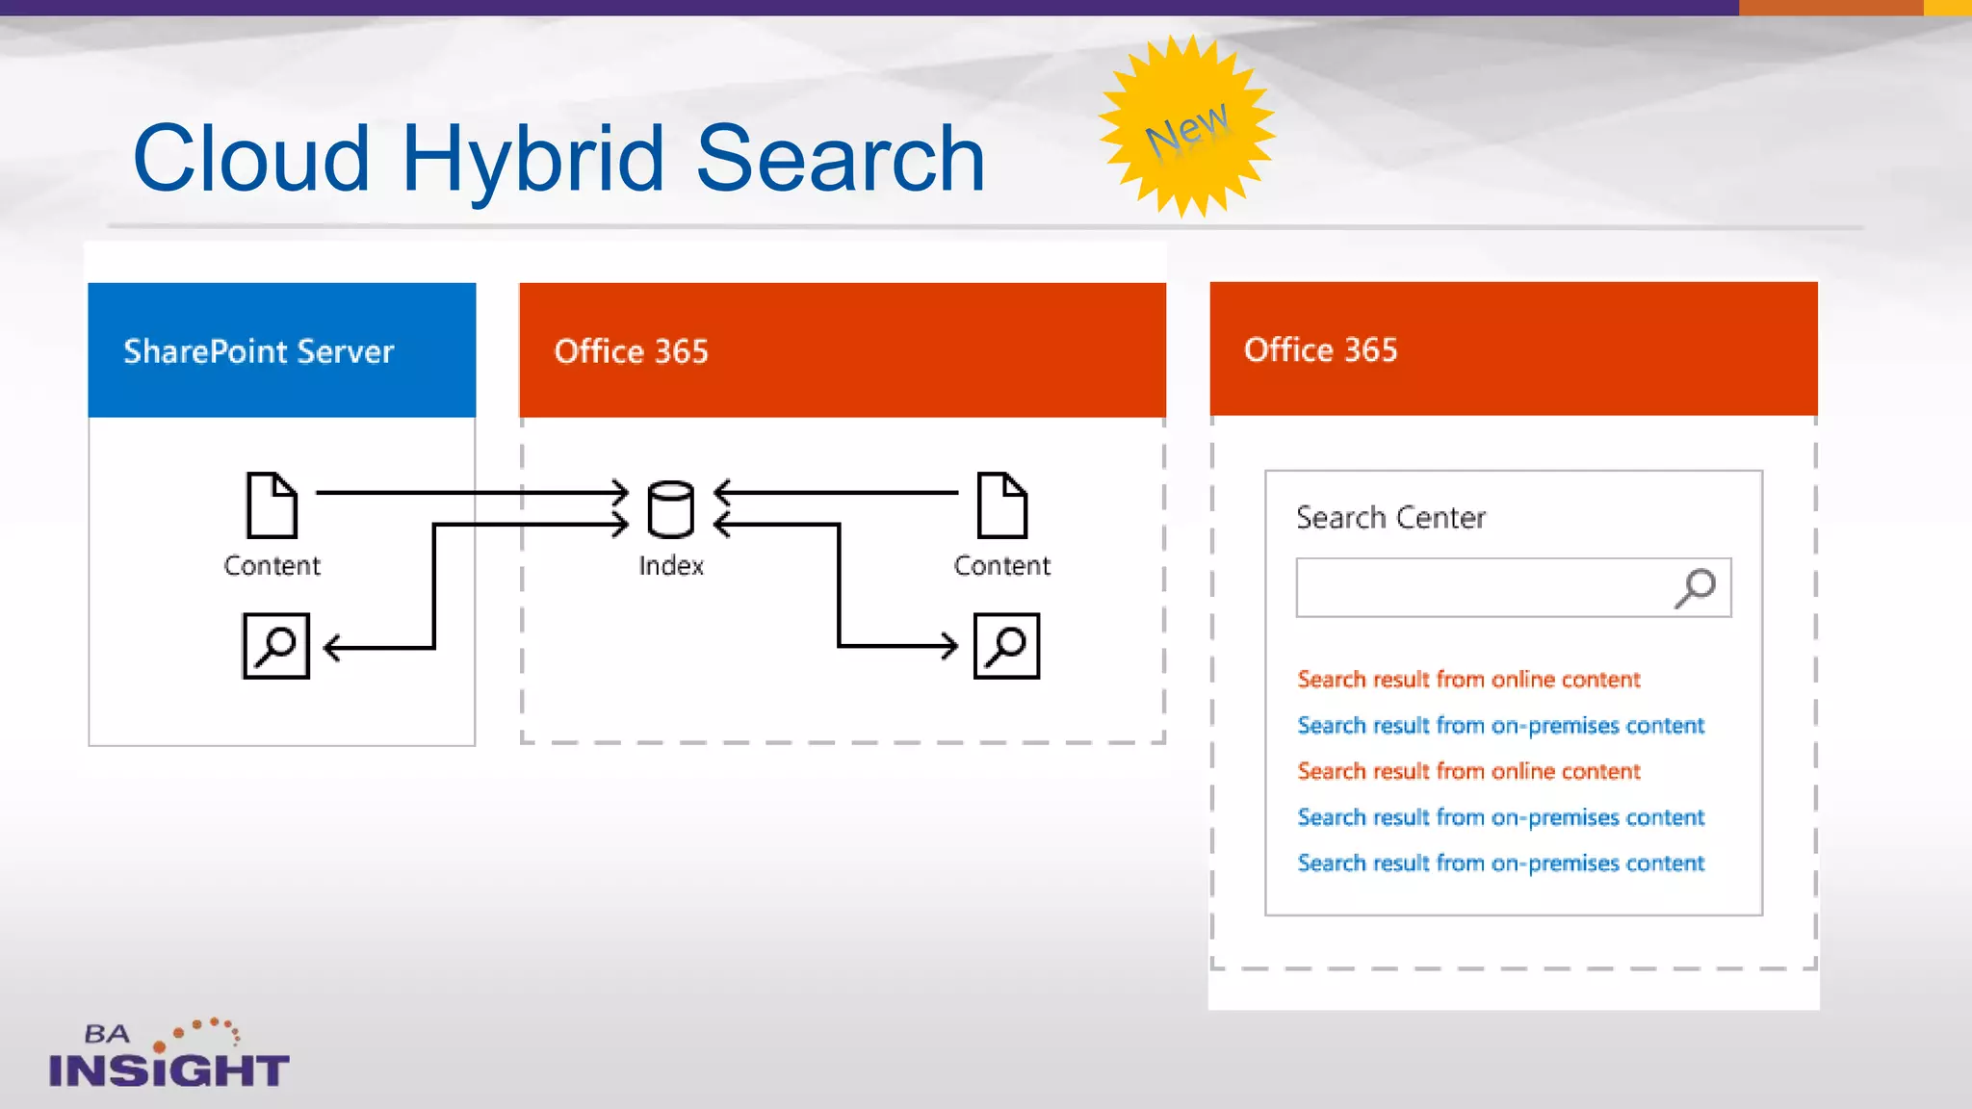Open last 'Search result from on-premises content' link
The image size is (1972, 1109).
point(1500,864)
